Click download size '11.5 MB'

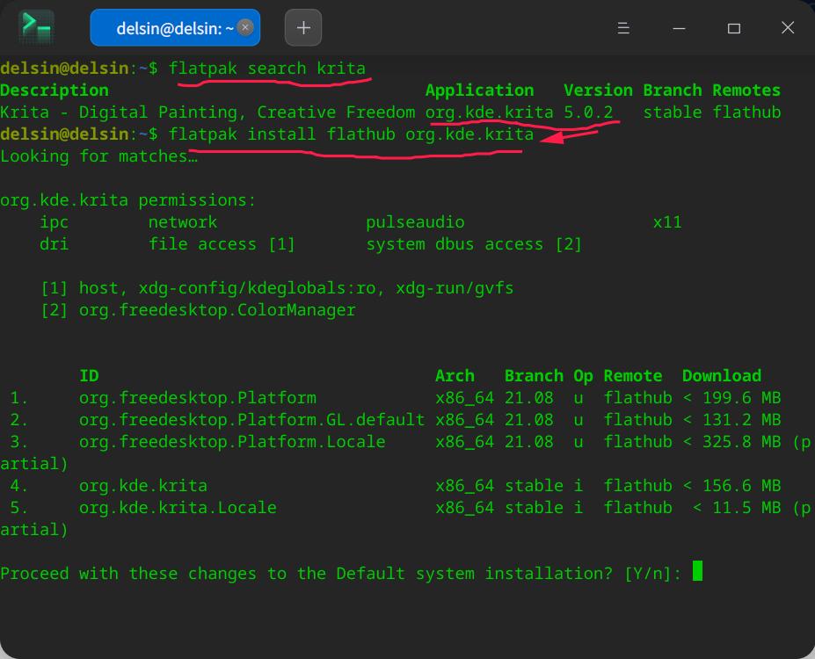click(746, 507)
